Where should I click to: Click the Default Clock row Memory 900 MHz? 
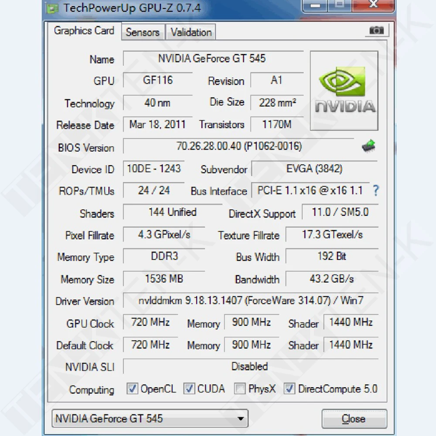(252, 345)
